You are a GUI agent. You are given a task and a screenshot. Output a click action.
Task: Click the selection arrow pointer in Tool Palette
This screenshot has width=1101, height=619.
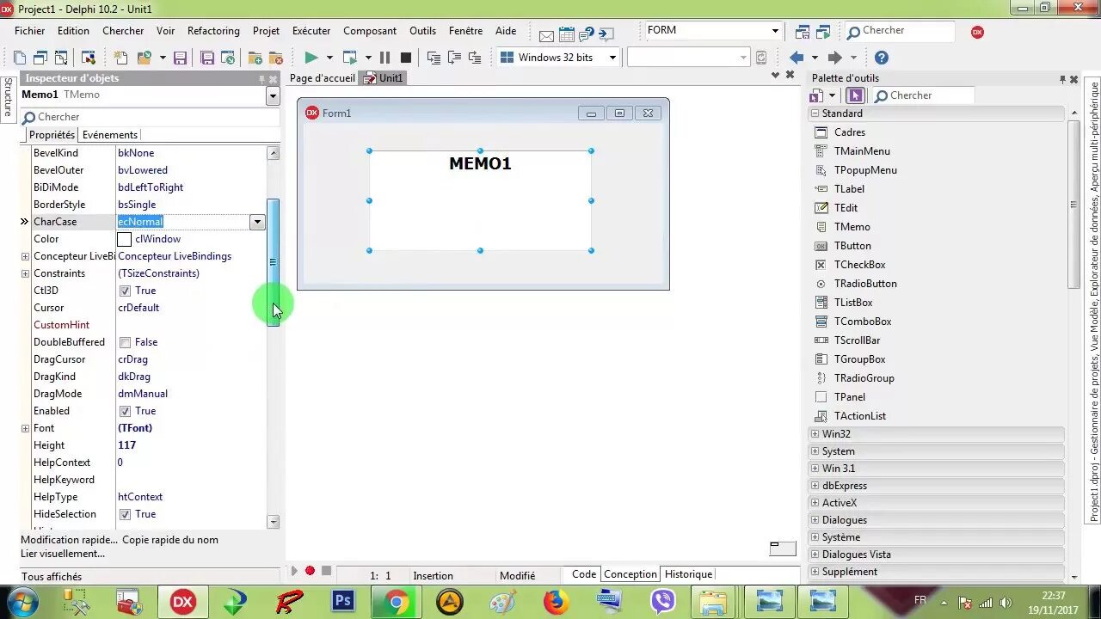855,95
